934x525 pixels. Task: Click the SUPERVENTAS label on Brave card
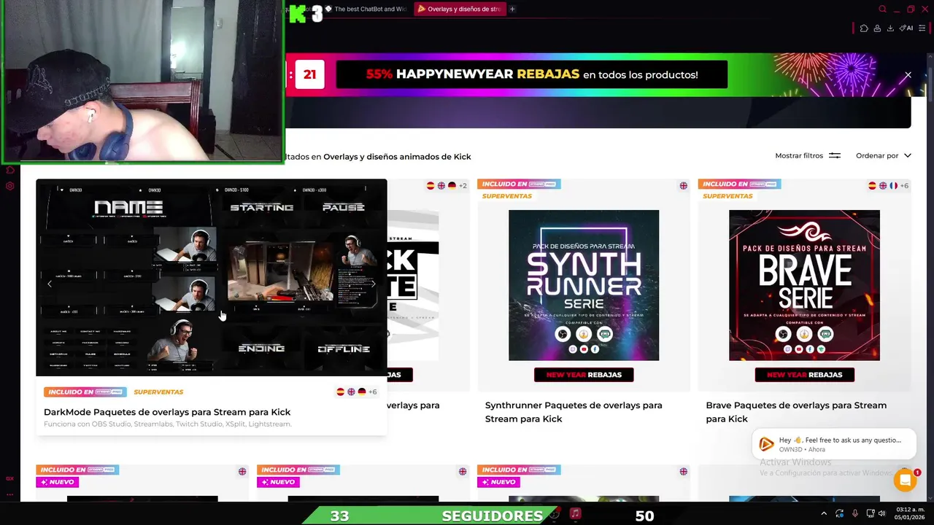pos(727,196)
